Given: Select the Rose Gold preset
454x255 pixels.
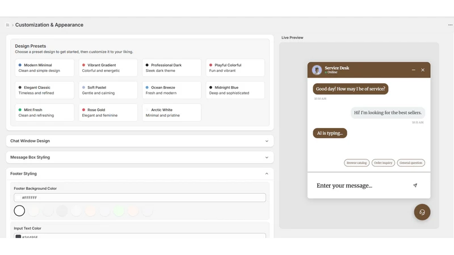Looking at the screenshot, I should click(x=108, y=112).
